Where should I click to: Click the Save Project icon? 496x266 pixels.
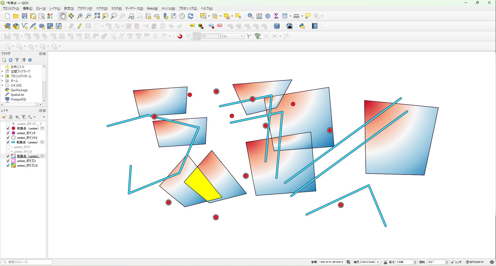point(25,16)
